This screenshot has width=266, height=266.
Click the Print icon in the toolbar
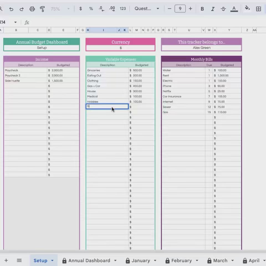(32, 9)
